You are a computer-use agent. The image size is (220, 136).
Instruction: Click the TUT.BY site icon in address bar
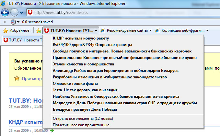click(x=30, y=13)
